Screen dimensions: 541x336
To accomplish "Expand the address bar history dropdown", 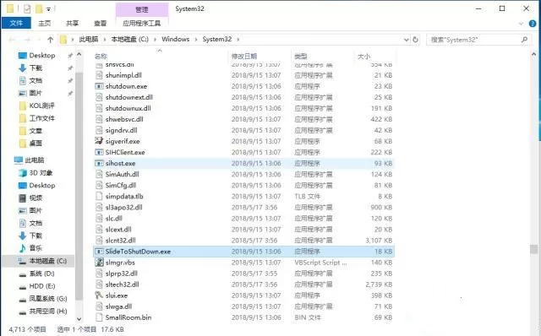I will point(407,40).
